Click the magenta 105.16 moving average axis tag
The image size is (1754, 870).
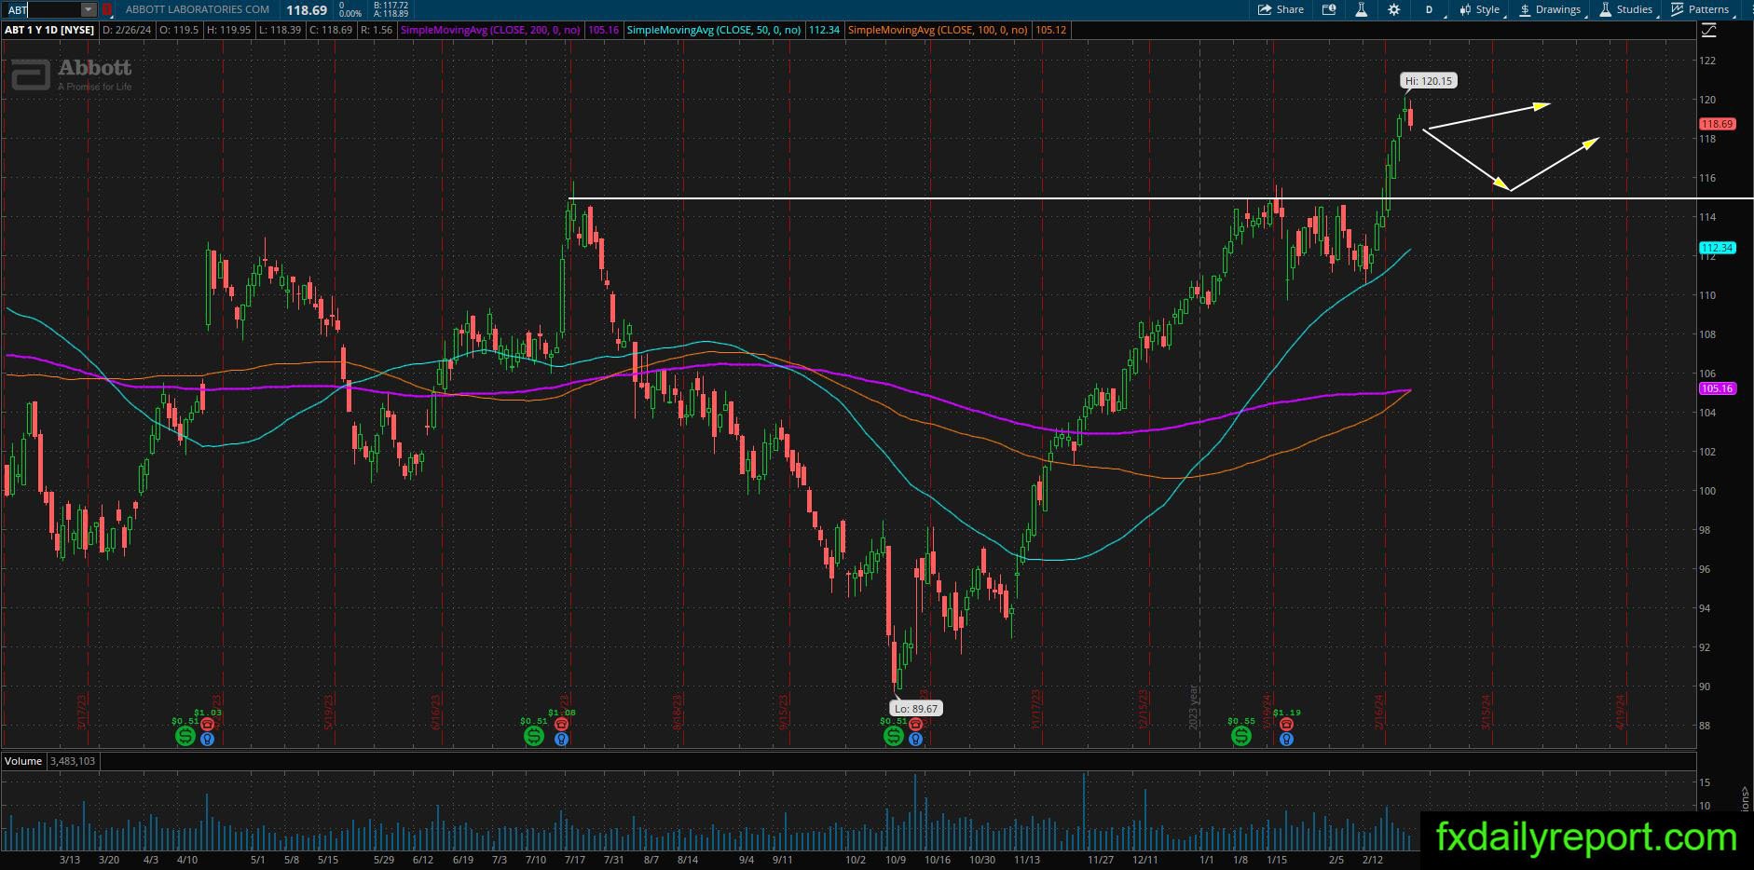click(1717, 388)
